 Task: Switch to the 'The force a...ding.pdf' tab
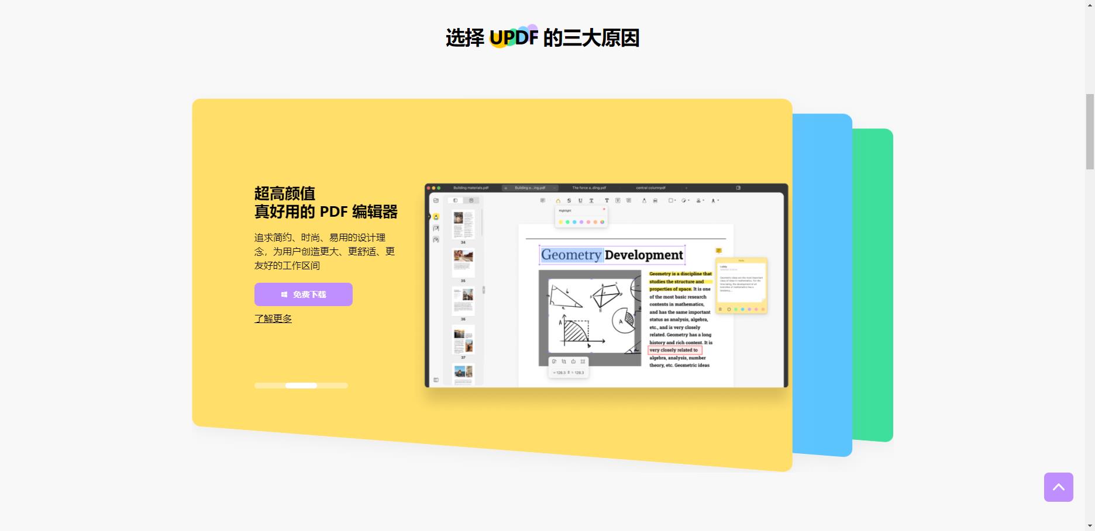(x=590, y=188)
